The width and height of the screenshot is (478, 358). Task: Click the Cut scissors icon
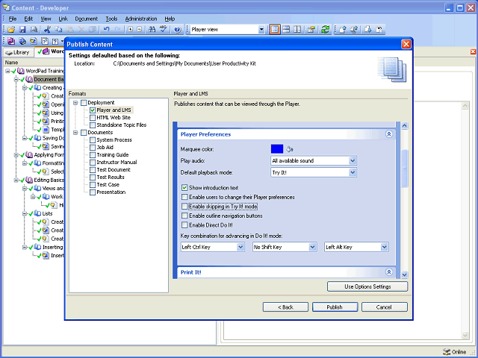coord(47,30)
